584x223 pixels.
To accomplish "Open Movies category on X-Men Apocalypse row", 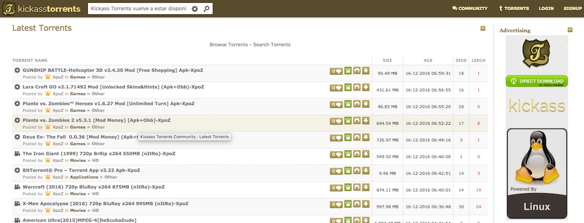I will pos(78,210).
